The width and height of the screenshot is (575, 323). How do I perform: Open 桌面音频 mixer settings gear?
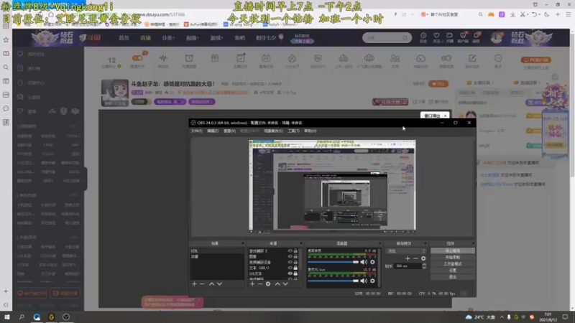pyautogui.click(x=372, y=262)
